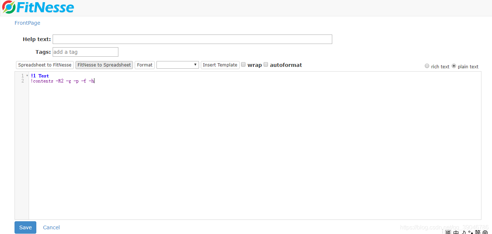Click the IME moon icon
492x234 pixels.
pos(464,232)
